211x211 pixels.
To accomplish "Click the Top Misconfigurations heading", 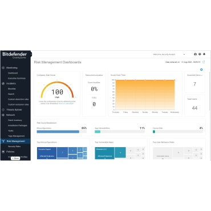I will point(47,142).
